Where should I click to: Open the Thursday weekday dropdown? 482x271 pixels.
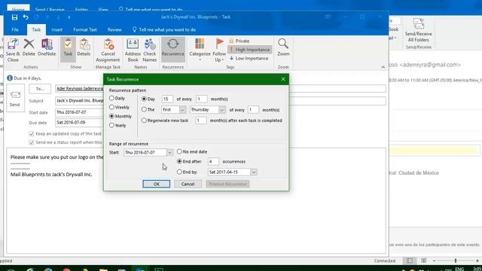tap(221, 110)
